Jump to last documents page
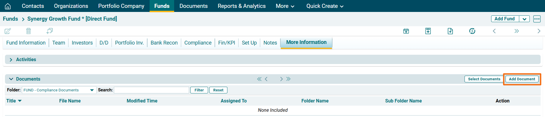545x117 pixels. [x=289, y=79]
